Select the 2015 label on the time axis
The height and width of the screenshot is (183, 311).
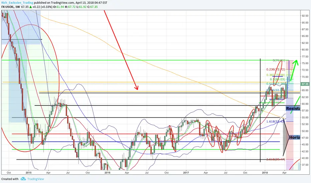click(x=29, y=172)
